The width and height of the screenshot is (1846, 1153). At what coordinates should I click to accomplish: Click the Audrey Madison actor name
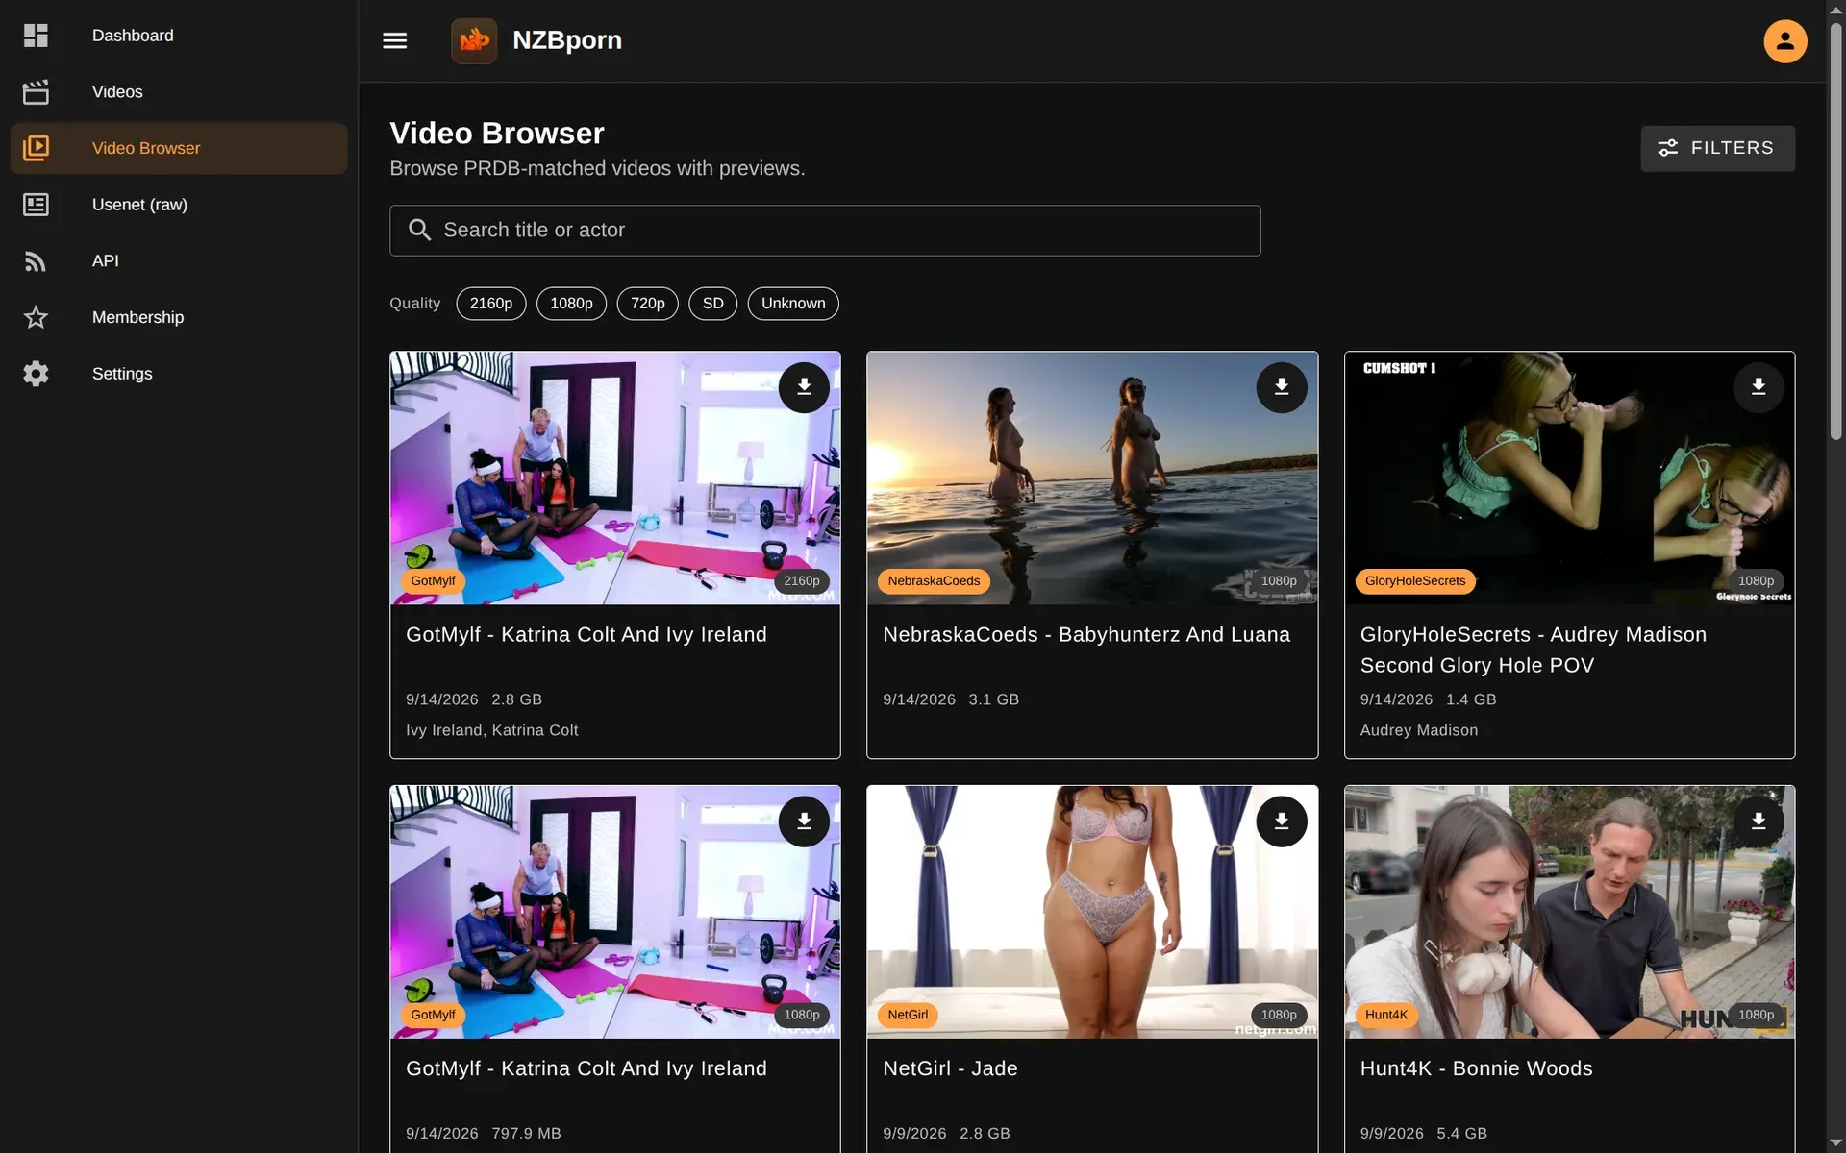coord(1419,730)
